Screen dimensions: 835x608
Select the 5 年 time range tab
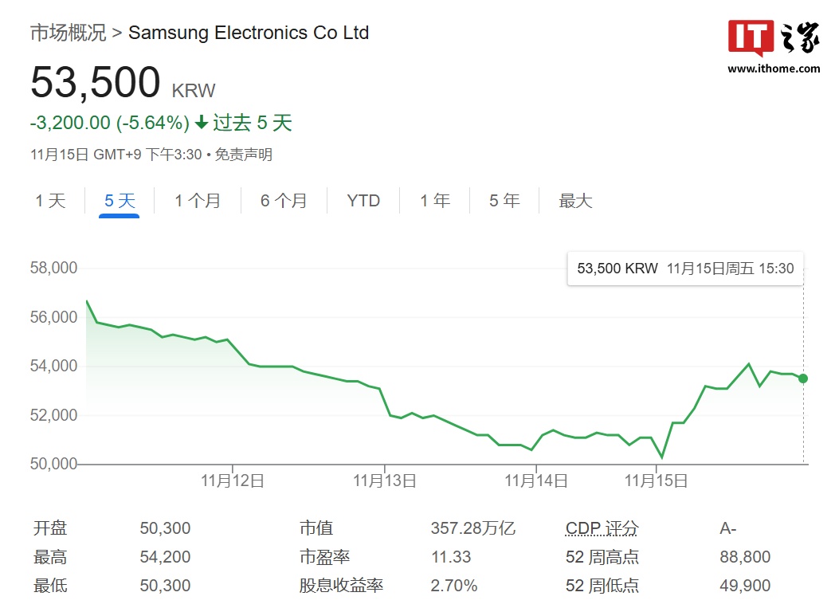point(504,201)
